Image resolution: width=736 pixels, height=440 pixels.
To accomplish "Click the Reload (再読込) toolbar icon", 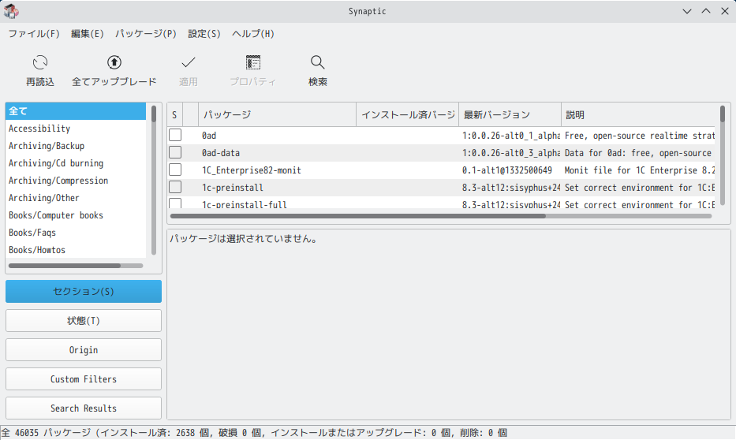I will (x=40, y=62).
